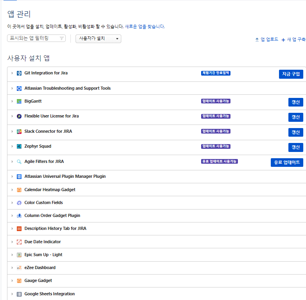Expand the Flexible User License for Jira row
306x300 pixels.
click(12, 116)
